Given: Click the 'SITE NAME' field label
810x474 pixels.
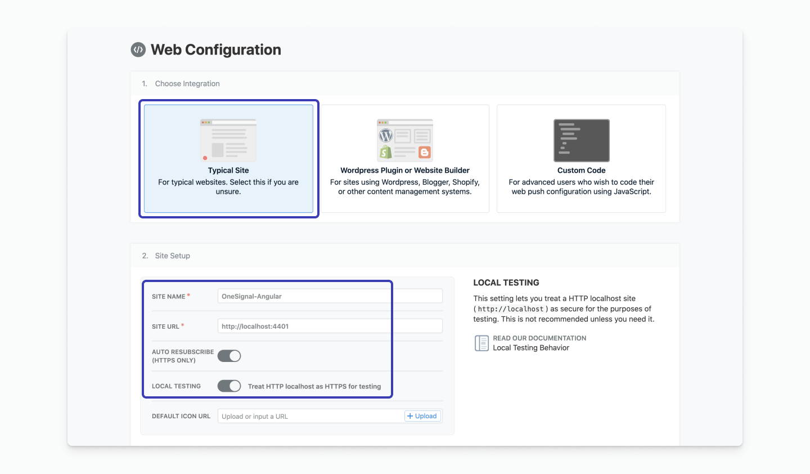Looking at the screenshot, I should point(169,297).
